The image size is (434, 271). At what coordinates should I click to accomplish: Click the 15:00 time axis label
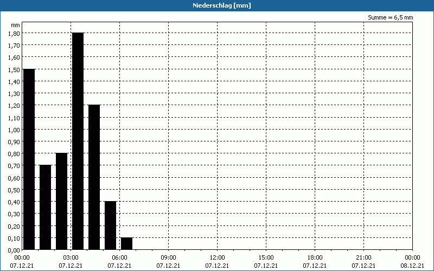click(266, 258)
